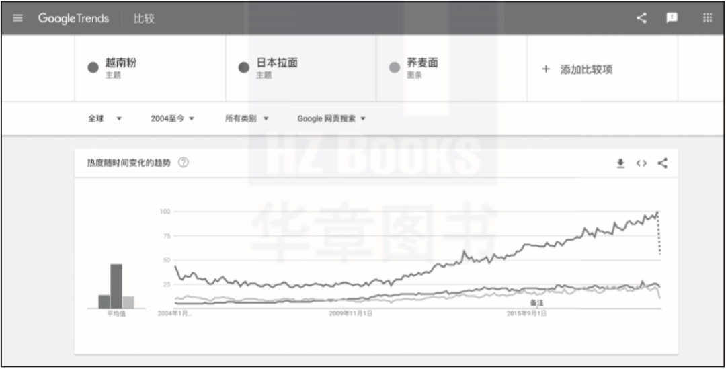The image size is (726, 369).
Task: Open the Google apps grid icon
Action: pyautogui.click(x=707, y=18)
